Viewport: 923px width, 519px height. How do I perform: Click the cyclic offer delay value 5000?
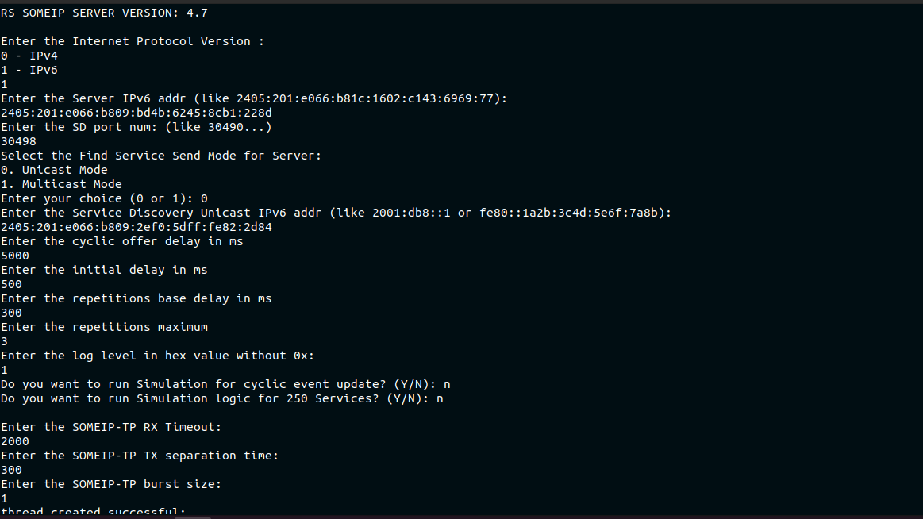coord(15,256)
